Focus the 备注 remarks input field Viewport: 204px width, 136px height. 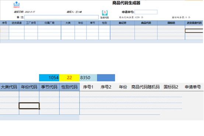(x=61, y=17)
